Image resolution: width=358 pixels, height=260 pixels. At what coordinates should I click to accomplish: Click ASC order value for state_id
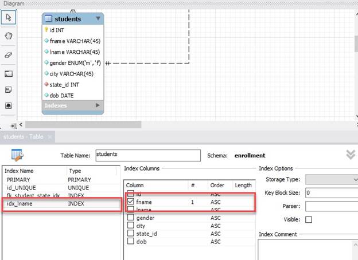216,234
